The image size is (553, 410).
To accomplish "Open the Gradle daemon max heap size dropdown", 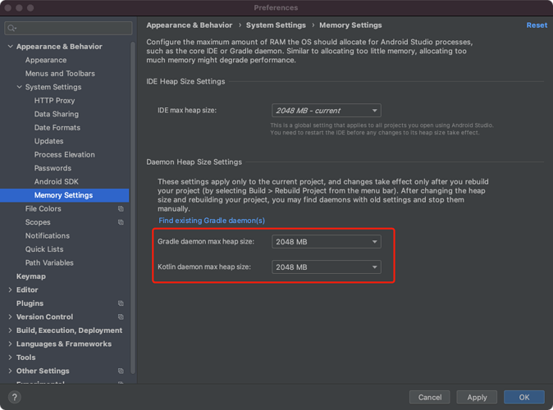I will [x=327, y=242].
